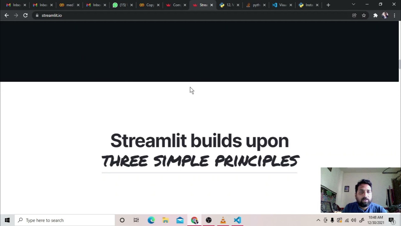Image resolution: width=401 pixels, height=226 pixels.
Task: Close the WhatsApp (15) tab
Action: point(131,5)
